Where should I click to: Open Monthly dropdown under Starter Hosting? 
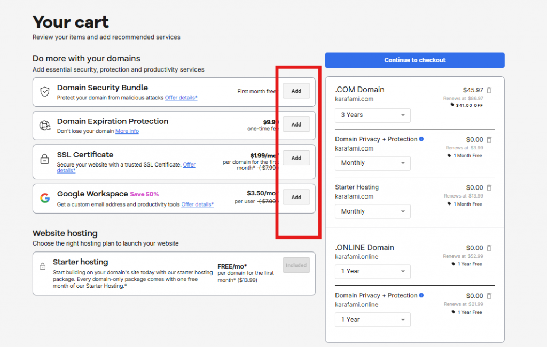tap(373, 211)
